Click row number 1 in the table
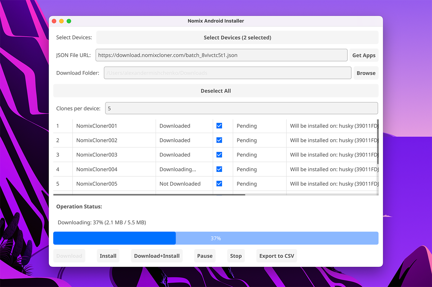This screenshot has width=432, height=287. (x=58, y=126)
